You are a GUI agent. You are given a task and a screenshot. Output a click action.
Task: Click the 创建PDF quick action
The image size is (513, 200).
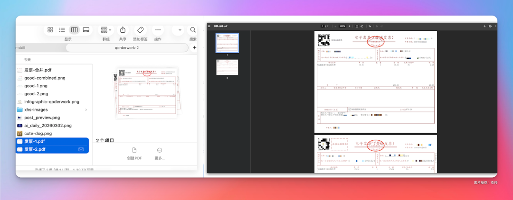click(134, 154)
